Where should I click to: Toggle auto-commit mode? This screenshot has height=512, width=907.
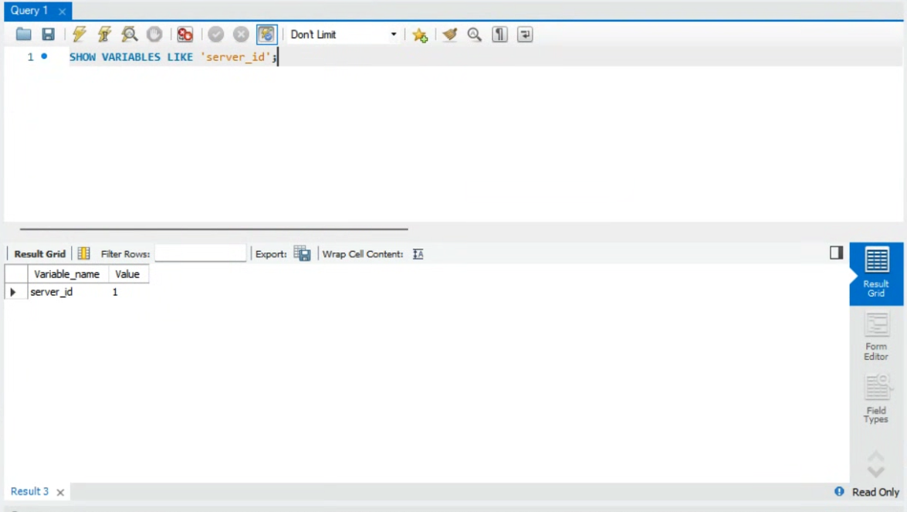[x=266, y=34]
